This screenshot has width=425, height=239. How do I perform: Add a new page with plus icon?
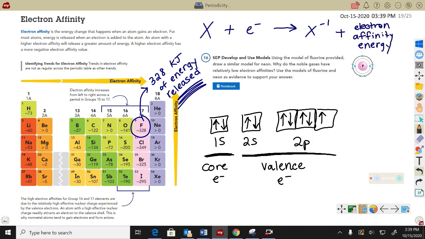pyautogui.click(x=405, y=209)
